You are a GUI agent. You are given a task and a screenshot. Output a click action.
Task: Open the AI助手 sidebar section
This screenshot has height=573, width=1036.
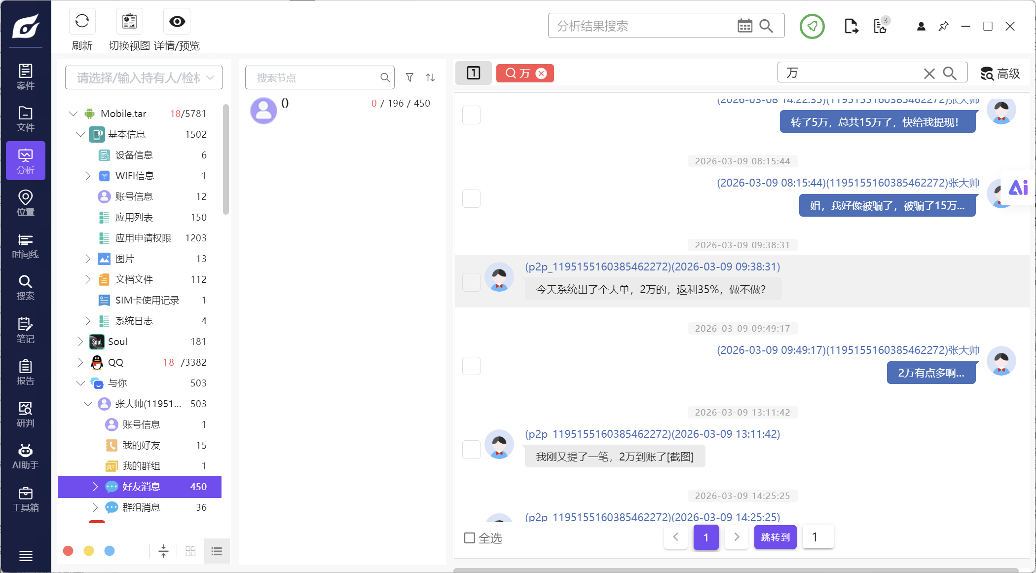point(26,457)
